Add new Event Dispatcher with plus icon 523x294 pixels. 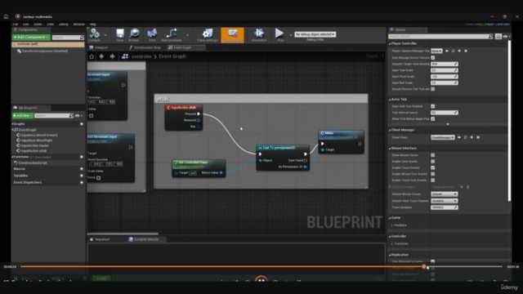tap(82, 182)
